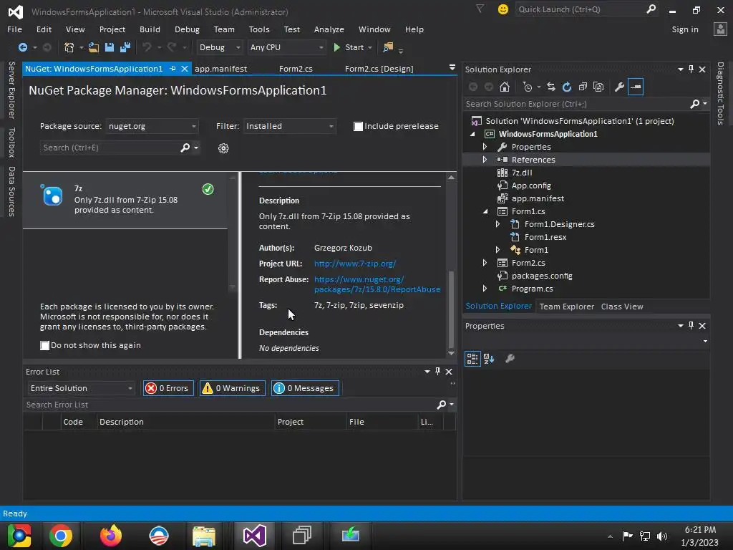
Task: Click the green Start play icon
Action: coord(336,47)
